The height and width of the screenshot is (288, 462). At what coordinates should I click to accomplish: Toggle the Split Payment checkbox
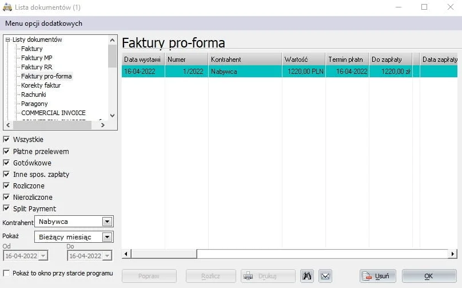point(6,208)
